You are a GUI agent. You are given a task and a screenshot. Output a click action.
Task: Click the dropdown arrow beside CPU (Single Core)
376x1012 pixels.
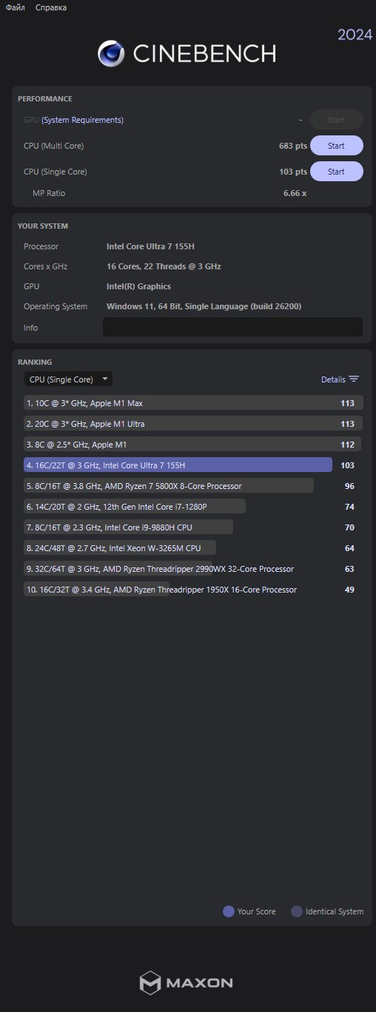tap(105, 379)
